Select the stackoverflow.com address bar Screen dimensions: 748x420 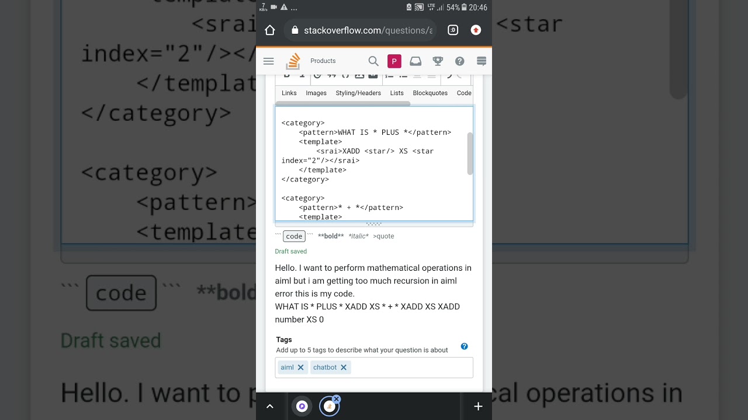361,30
